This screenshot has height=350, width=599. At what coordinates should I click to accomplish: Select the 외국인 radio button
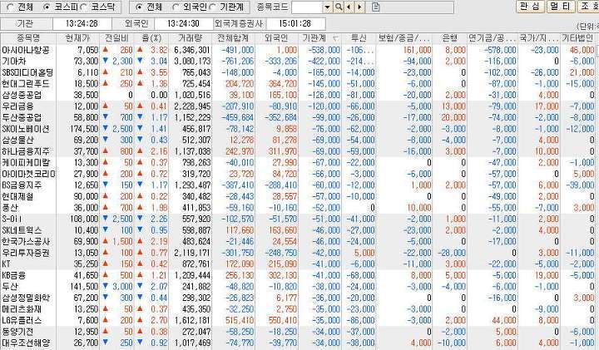coord(176,7)
